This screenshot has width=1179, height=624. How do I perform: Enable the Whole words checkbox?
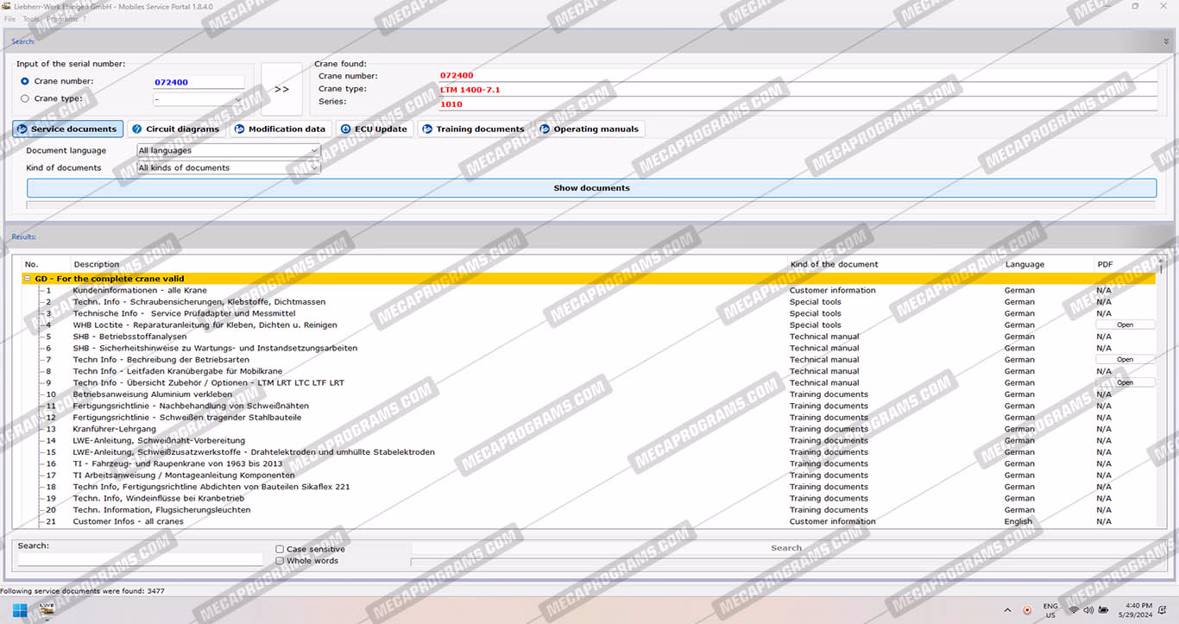click(x=280, y=561)
